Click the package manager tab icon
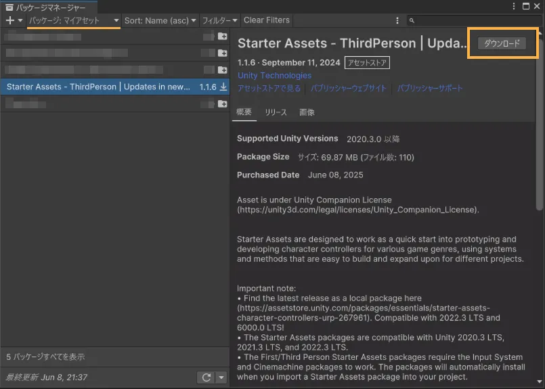545x389 pixels. [9, 7]
